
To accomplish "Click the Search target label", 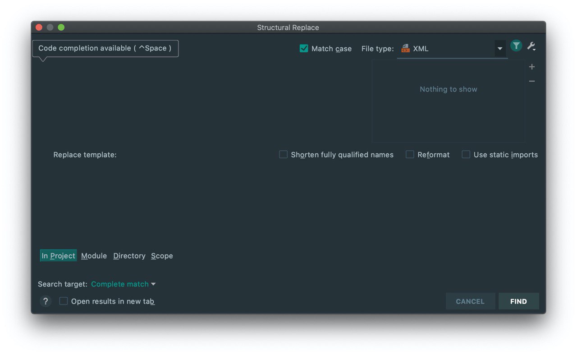I will [x=63, y=284].
